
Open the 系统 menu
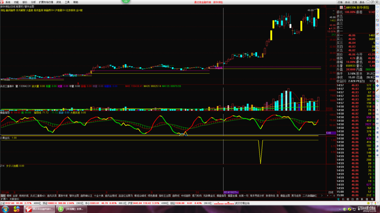[8, 2]
